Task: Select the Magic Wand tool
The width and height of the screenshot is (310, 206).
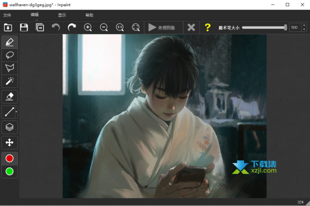Action: [x=10, y=81]
